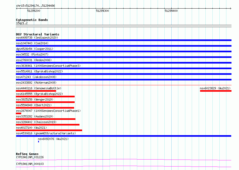Viewport: 239px width, 170px height.
Task: Open the esv3636461 (1000GenomesConsortiumPhase3) label
Action: pyautogui.click(x=48, y=66)
